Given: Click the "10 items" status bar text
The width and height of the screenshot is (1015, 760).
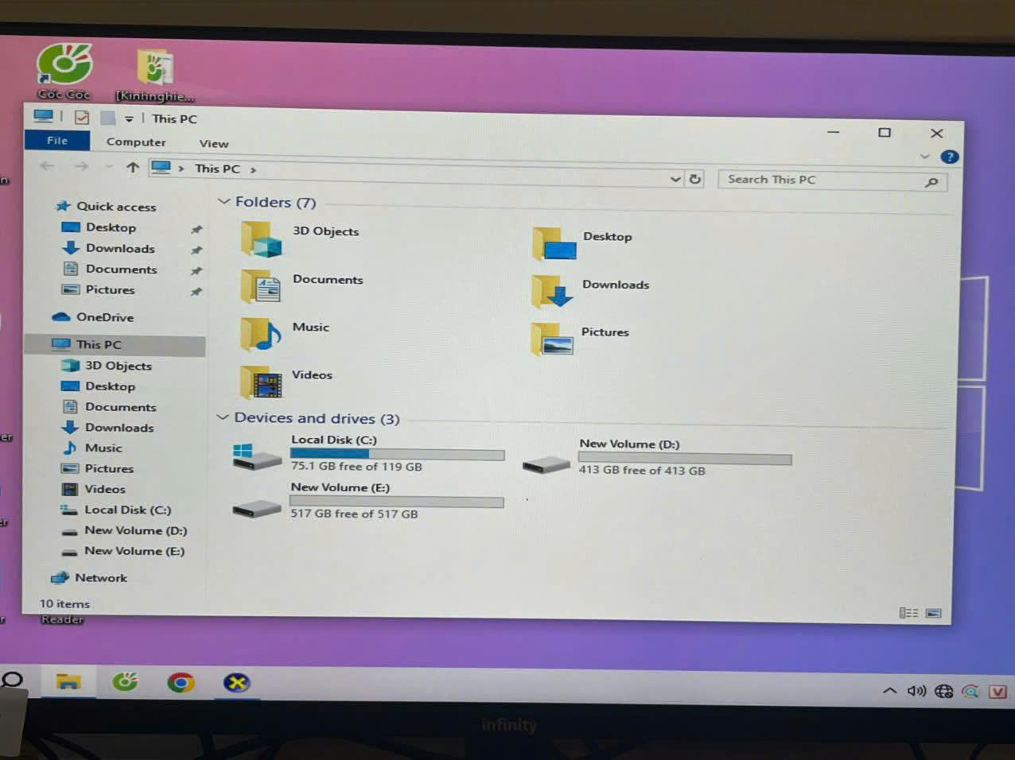Looking at the screenshot, I should [x=64, y=604].
